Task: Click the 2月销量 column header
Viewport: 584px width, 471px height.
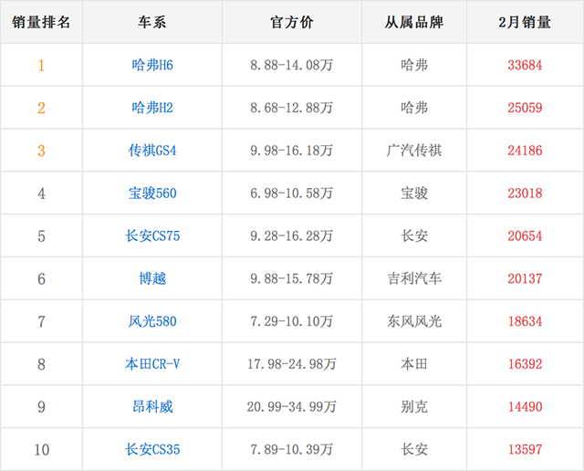Action: pos(526,23)
